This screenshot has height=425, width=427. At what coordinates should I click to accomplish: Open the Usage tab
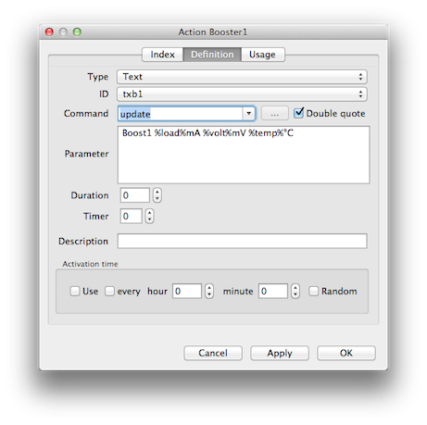coord(262,55)
